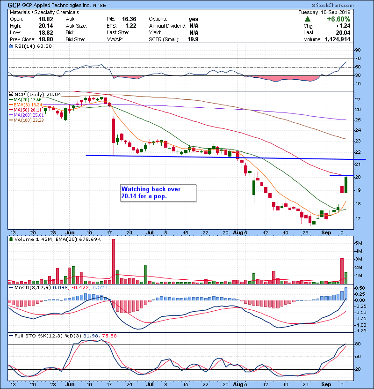Screen dimensions: 374x389
Task: Click the RSI(14) indicator chart icon
Action: [x=11, y=46]
